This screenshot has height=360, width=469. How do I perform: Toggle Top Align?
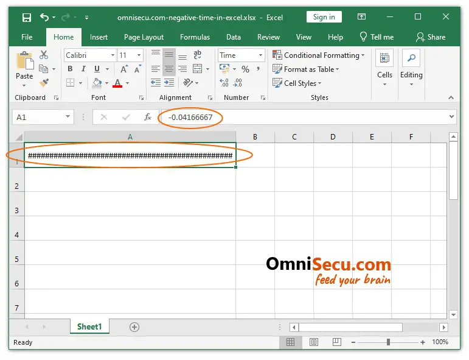[156, 54]
